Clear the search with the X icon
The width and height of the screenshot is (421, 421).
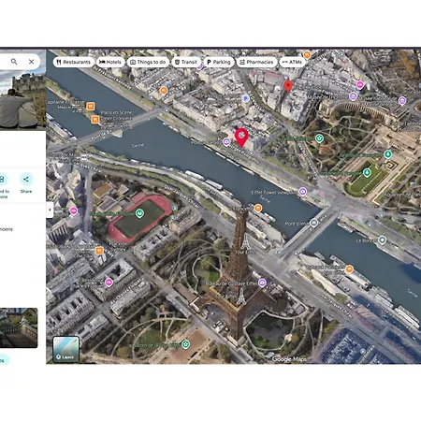(x=31, y=62)
